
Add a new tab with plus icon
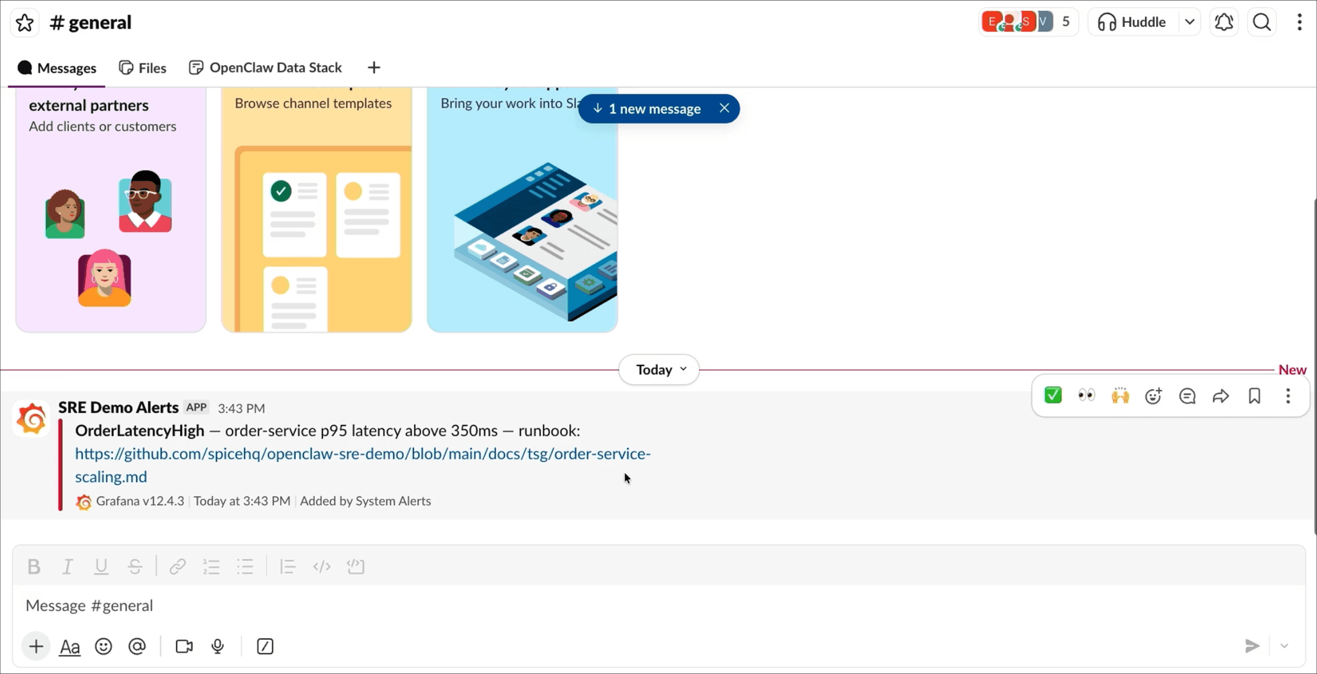(x=374, y=68)
